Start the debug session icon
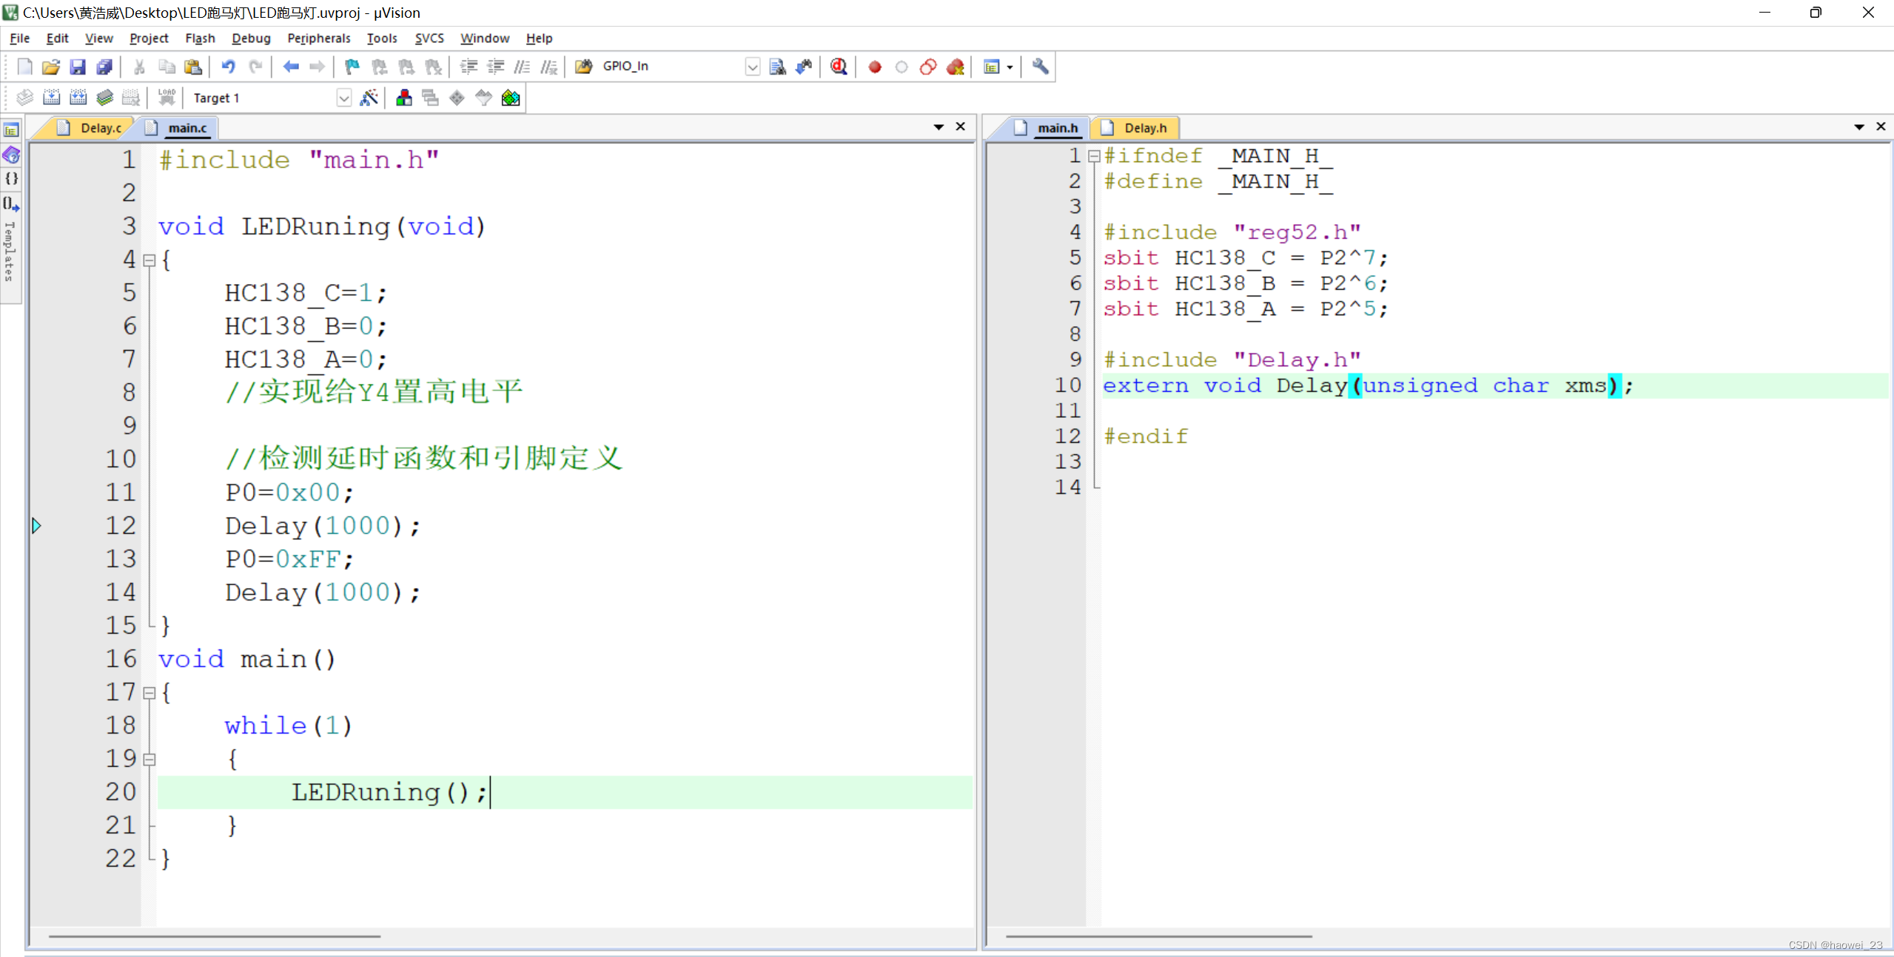The image size is (1894, 957). click(x=839, y=67)
